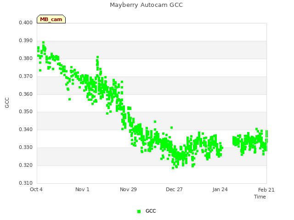Click the Oct 4 x-axis label
The height and width of the screenshot is (220, 294).
click(36, 189)
